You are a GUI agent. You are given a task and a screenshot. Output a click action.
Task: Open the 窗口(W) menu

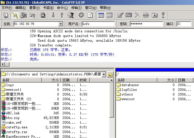[x=91, y=8]
